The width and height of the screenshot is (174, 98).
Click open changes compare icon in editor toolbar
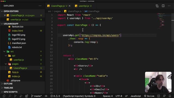pyautogui.click(x=157, y=6)
